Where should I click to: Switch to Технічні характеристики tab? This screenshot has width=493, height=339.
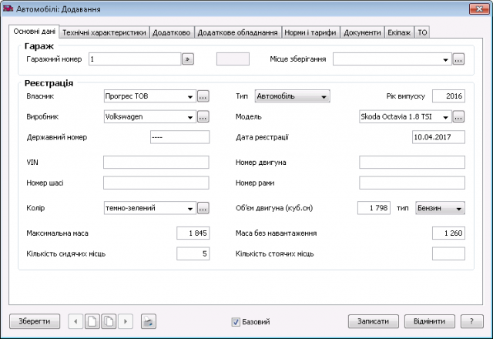(104, 33)
